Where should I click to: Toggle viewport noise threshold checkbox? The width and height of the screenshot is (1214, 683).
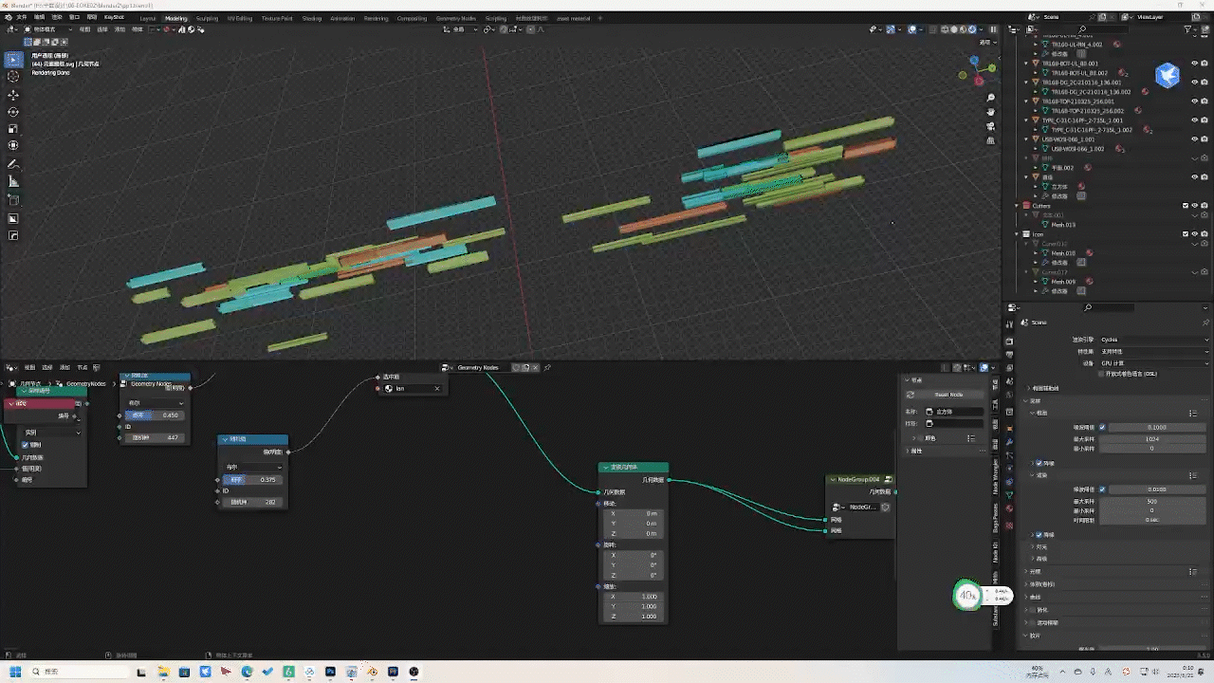[x=1101, y=427]
